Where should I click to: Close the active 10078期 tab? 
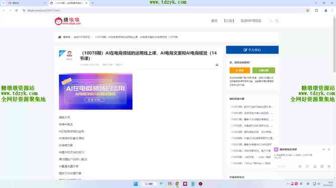87,3
